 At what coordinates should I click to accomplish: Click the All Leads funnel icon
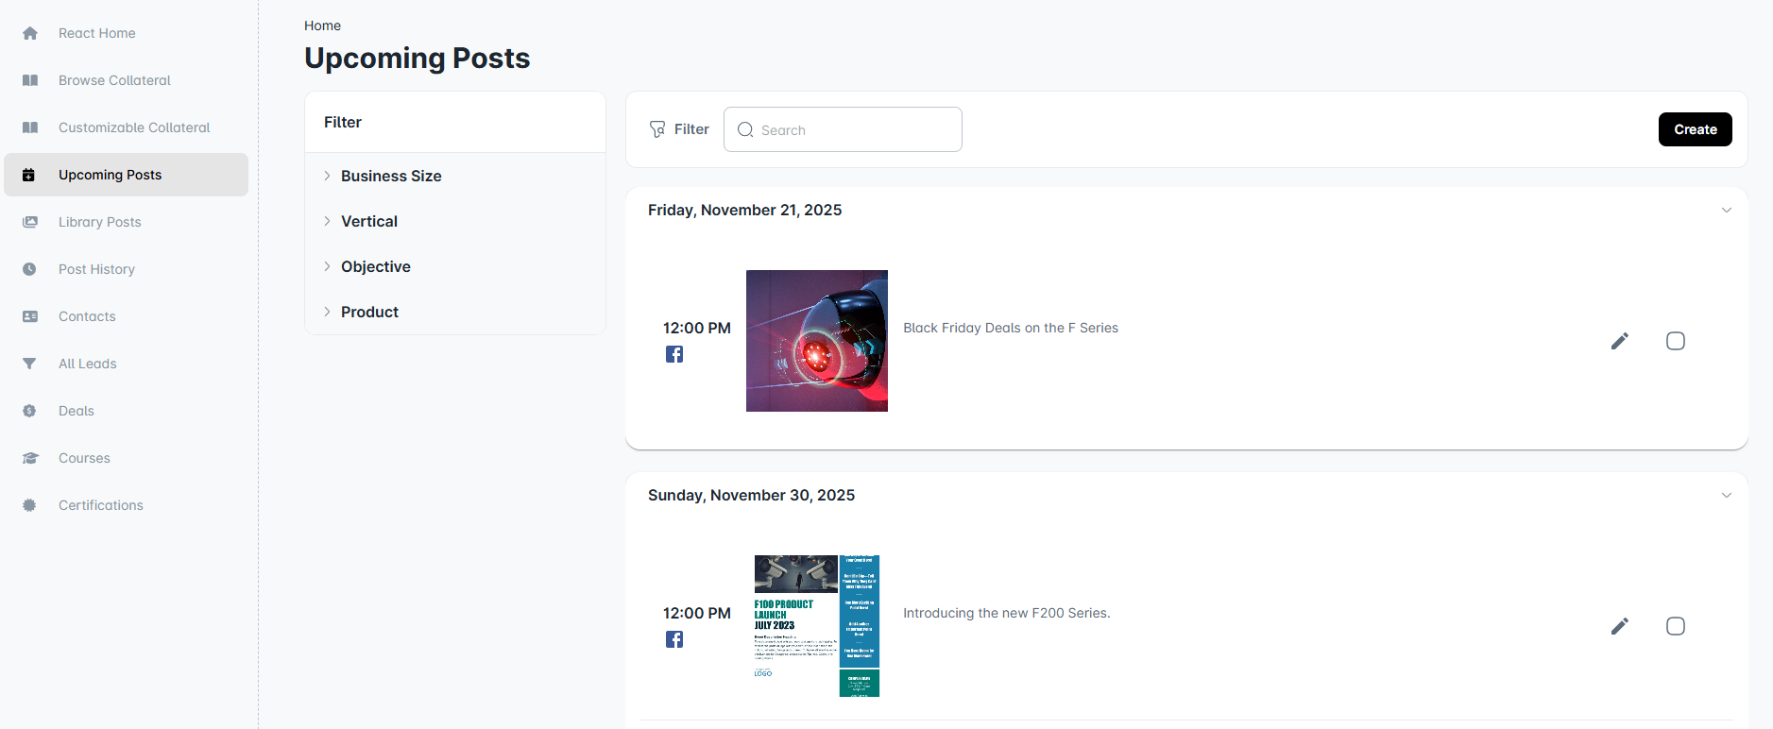30,364
